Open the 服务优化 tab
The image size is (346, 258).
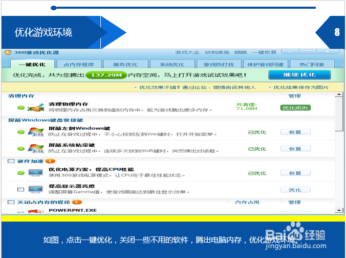click(125, 64)
